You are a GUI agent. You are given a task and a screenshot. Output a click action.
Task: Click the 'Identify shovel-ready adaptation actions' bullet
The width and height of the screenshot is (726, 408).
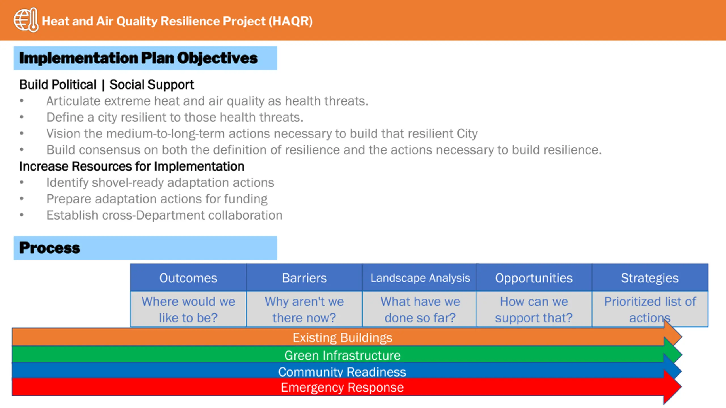[x=160, y=183]
